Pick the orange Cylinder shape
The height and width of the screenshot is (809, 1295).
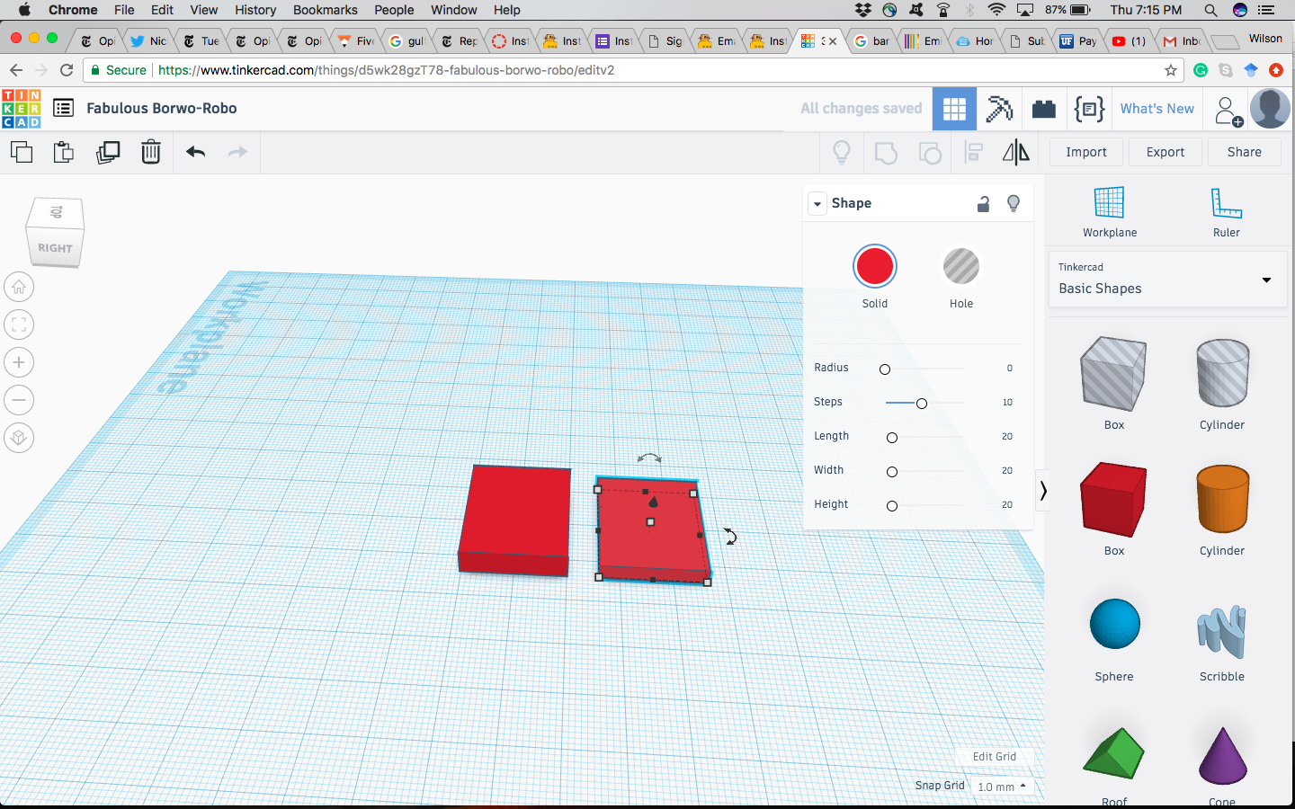1222,499
